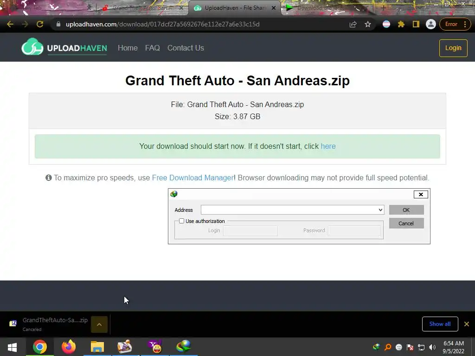Open the browser side panel icon
This screenshot has height=356, width=475.
(x=416, y=24)
